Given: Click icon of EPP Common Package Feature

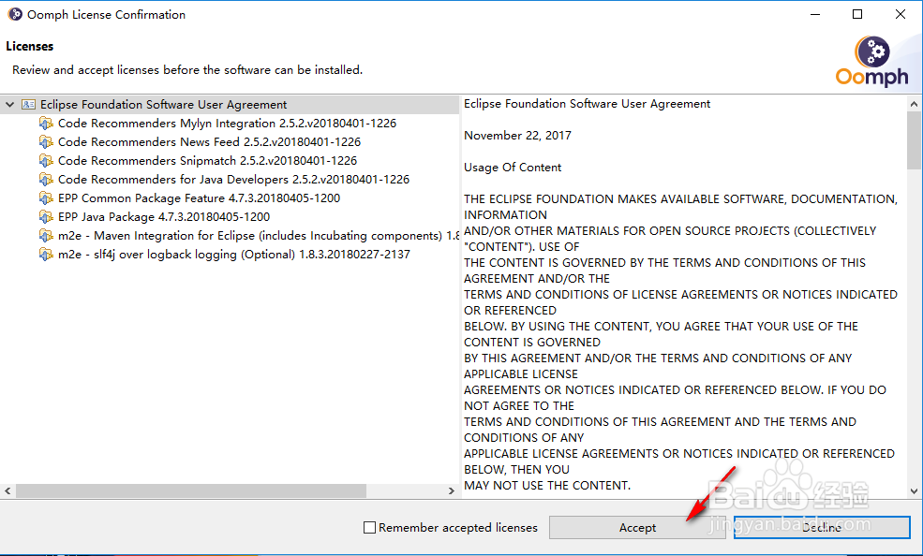Looking at the screenshot, I should [46, 198].
